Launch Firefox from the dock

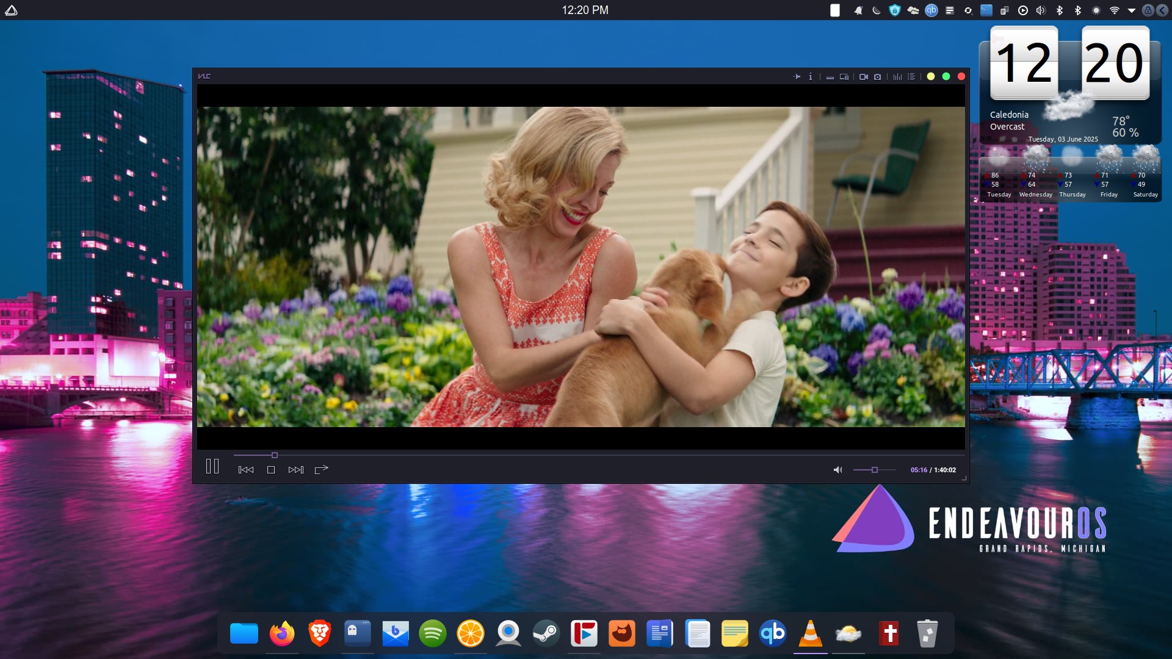[282, 633]
